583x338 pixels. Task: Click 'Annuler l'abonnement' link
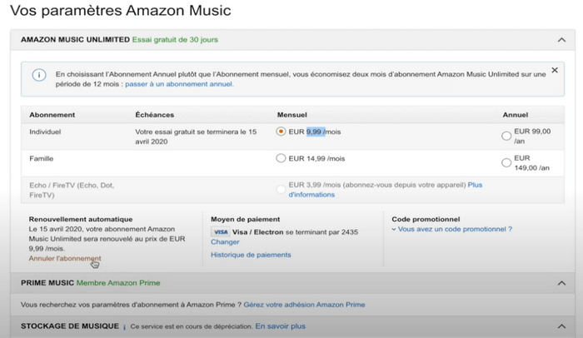click(x=65, y=258)
